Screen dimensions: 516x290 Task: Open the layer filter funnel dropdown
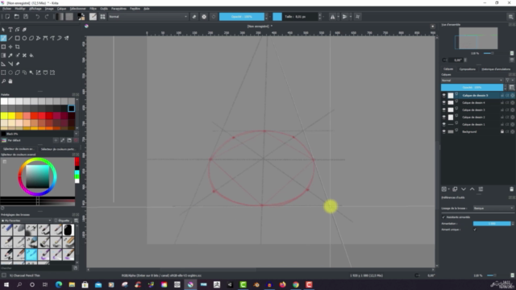click(x=509, y=81)
